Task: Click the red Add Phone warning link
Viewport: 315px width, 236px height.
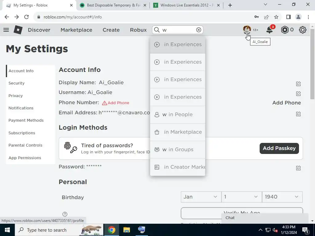Action: pyautogui.click(x=116, y=103)
